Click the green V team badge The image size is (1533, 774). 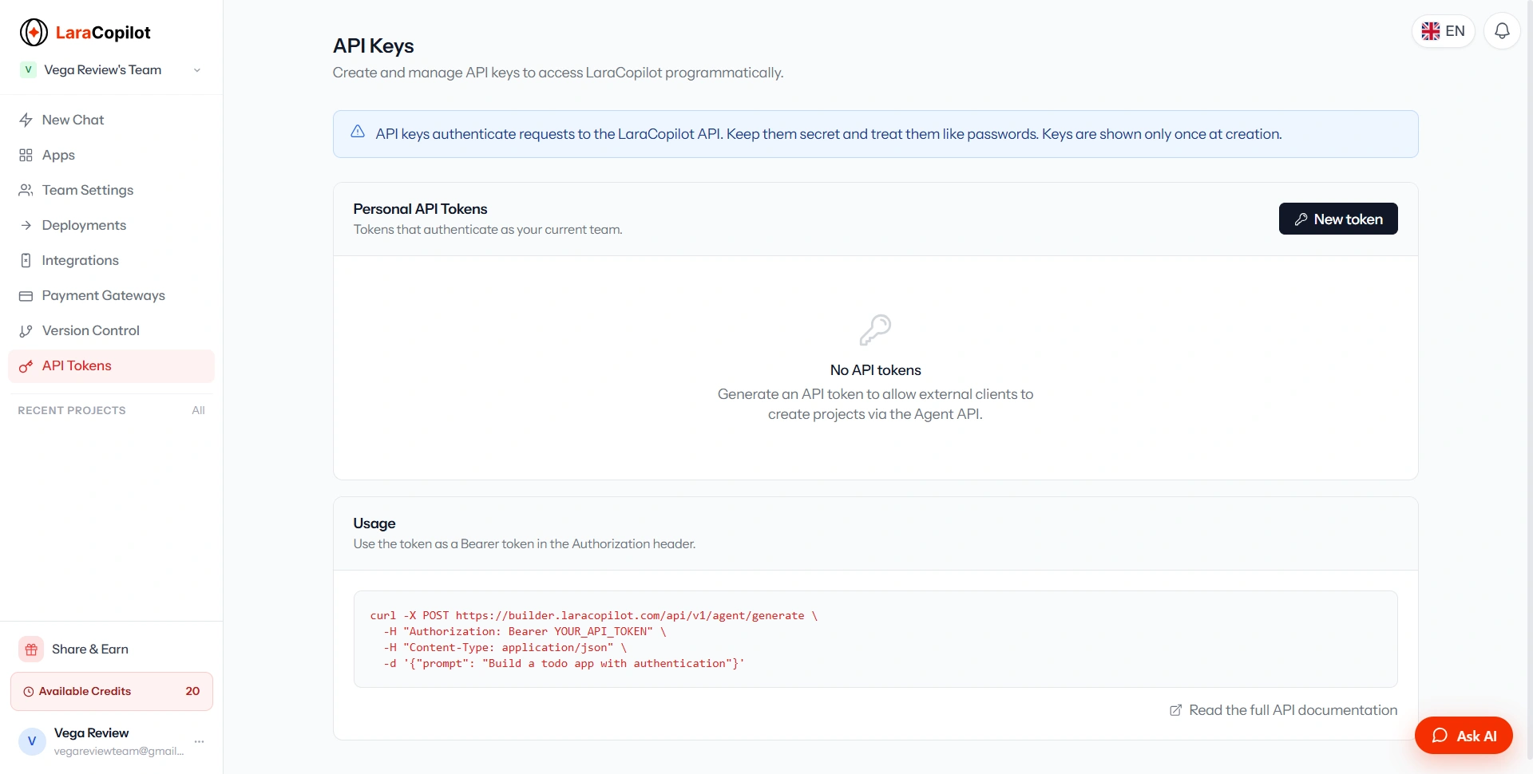(28, 69)
